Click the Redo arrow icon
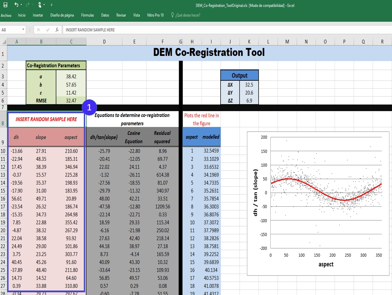Viewport: 392px width, 295px height. (x=28, y=5)
